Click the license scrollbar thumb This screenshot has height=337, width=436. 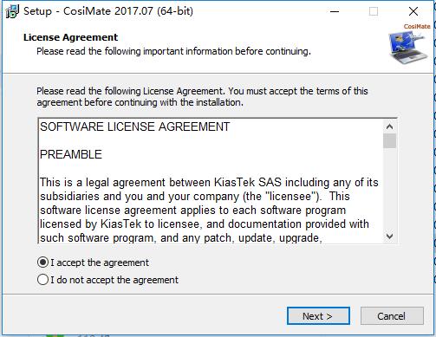coord(389,140)
